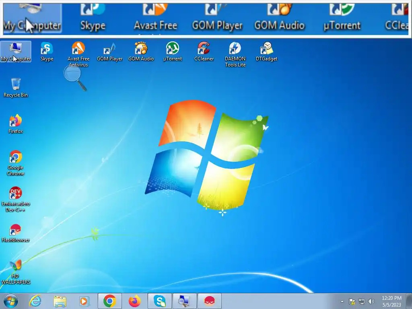Select the GOM Player desktop shortcut
This screenshot has height=309, width=412.
click(109, 51)
